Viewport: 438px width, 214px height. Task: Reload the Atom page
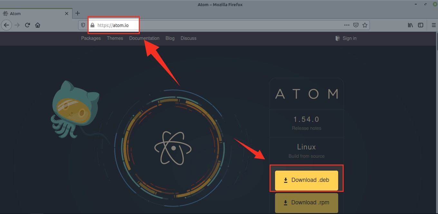27,25
